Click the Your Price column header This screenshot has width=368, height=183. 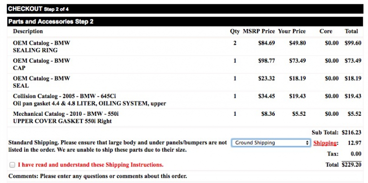click(x=292, y=31)
